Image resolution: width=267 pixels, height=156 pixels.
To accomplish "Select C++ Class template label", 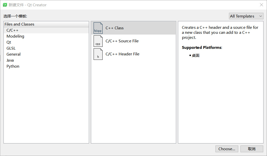I will pos(115,28).
